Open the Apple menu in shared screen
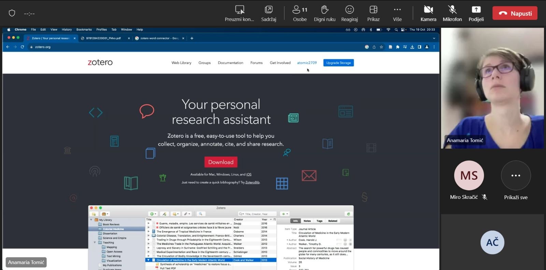The height and width of the screenshot is (270, 546). 9,30
